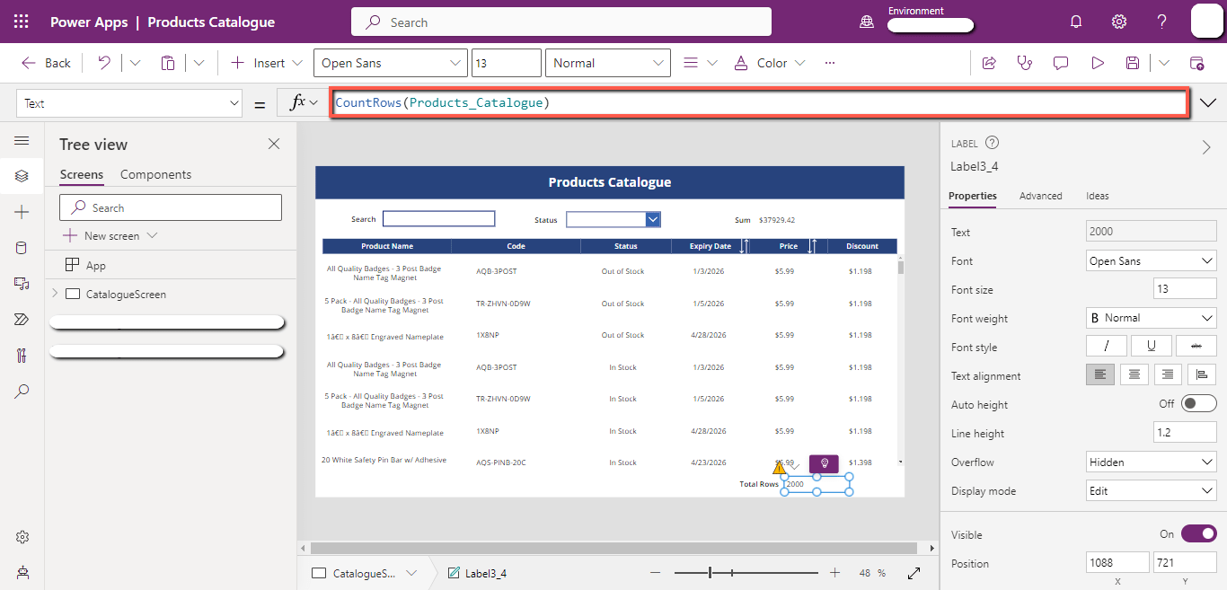
Task: Switch to the Ideas tab
Action: click(1097, 196)
